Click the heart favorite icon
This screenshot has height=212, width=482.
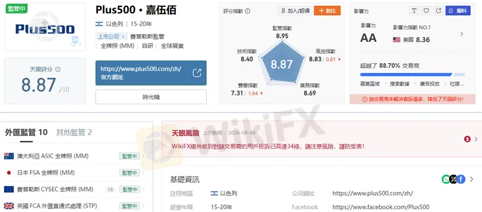tap(426, 11)
